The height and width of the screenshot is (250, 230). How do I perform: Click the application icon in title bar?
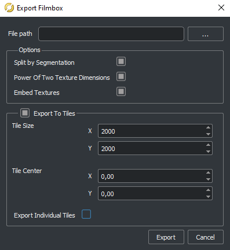coord(9,8)
